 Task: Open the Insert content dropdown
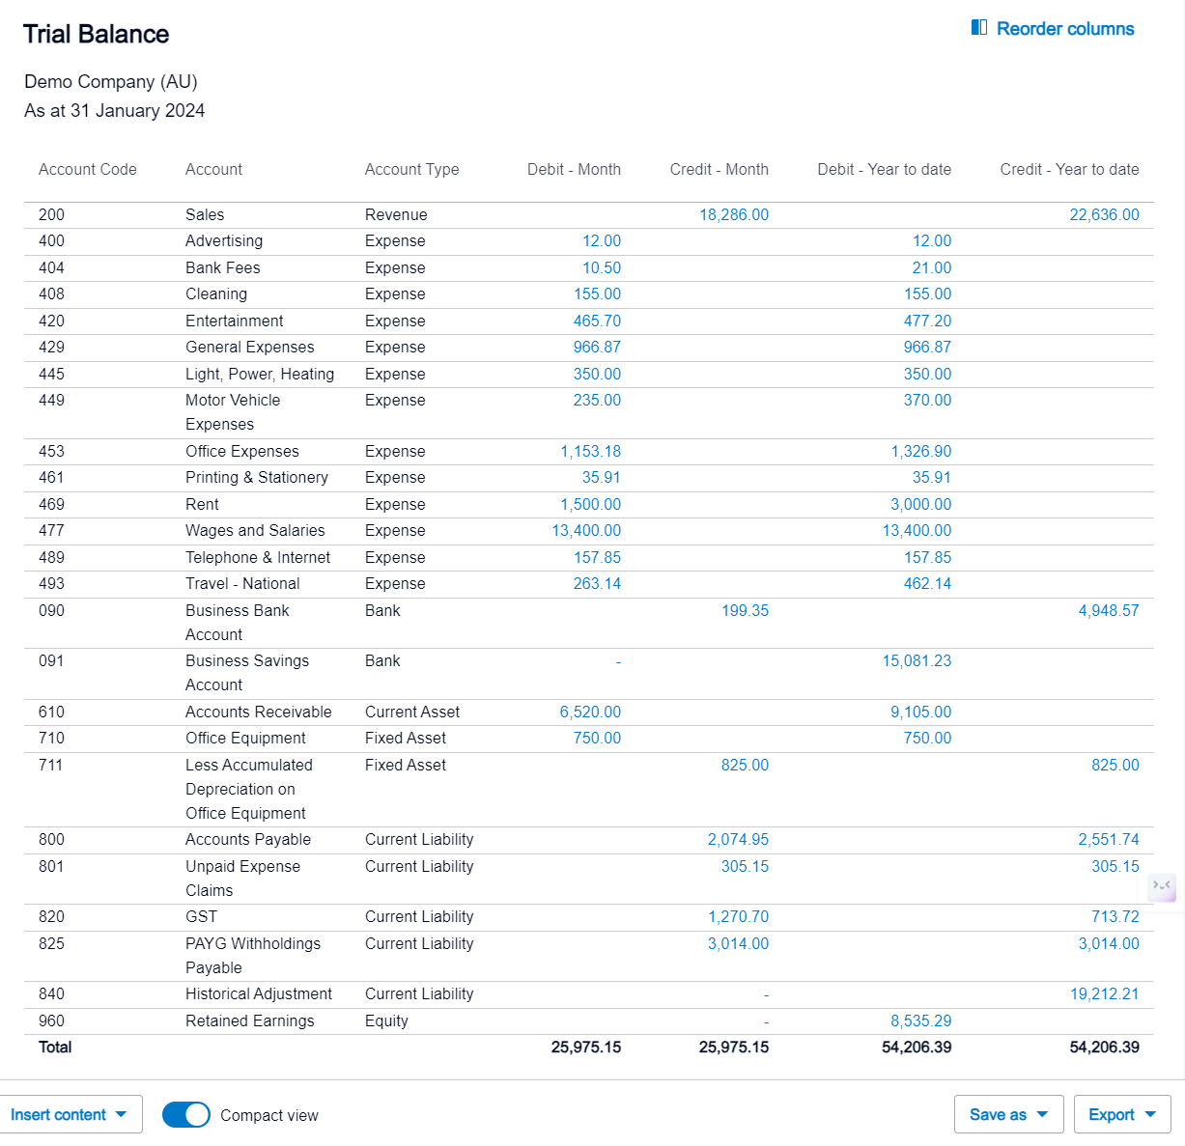pos(70,1115)
